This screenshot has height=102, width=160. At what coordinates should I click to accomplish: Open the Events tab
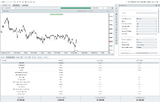coord(40,57)
